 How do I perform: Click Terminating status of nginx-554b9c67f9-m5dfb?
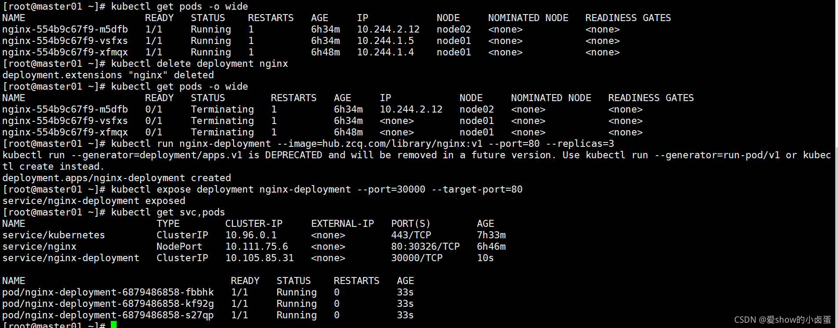(x=222, y=109)
